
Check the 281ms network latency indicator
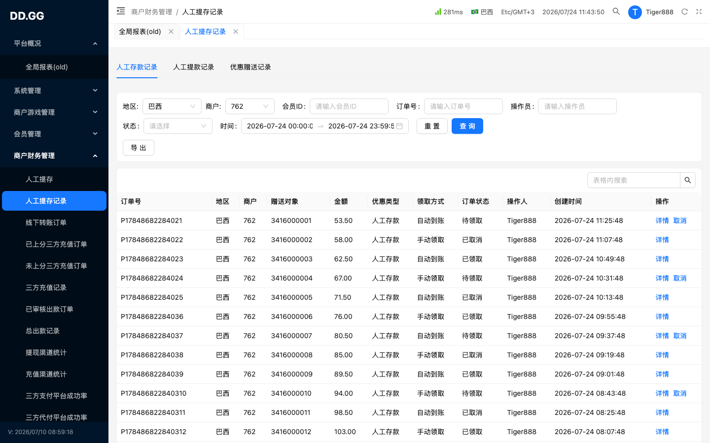point(449,12)
